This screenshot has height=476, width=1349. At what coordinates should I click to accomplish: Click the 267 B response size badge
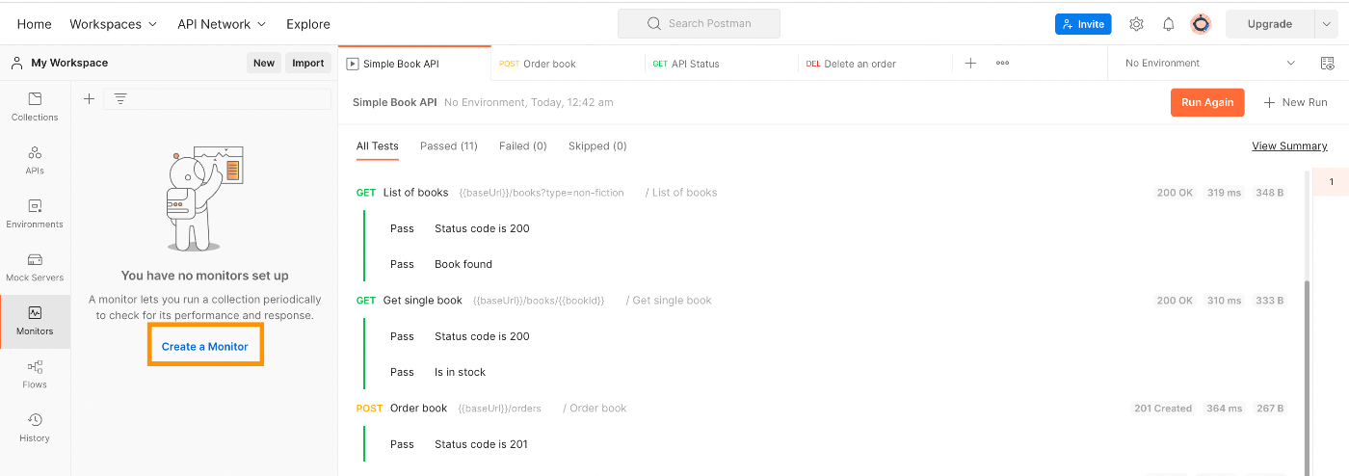pyautogui.click(x=1269, y=409)
